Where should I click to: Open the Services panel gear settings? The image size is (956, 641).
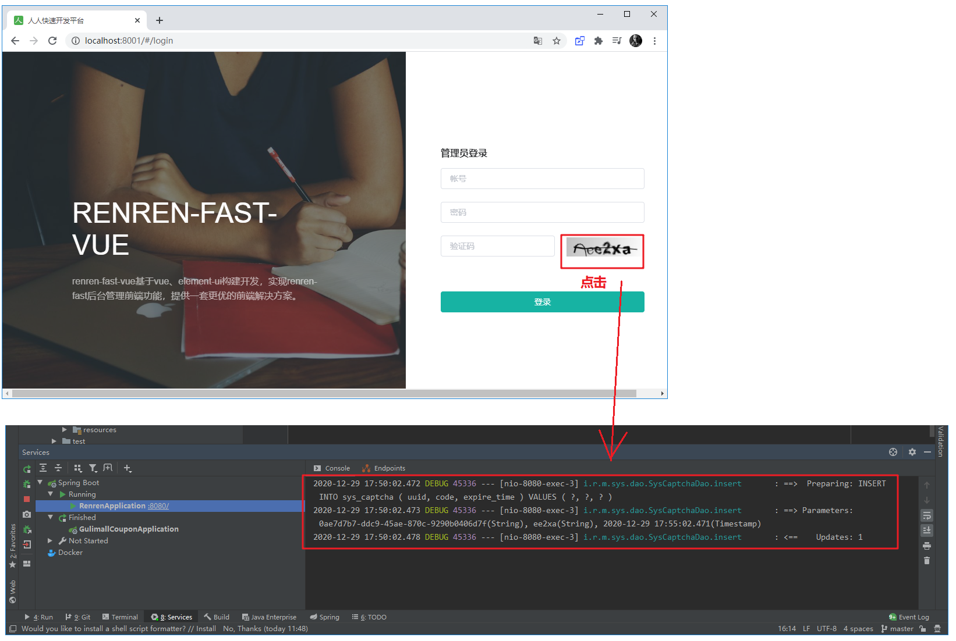(912, 452)
